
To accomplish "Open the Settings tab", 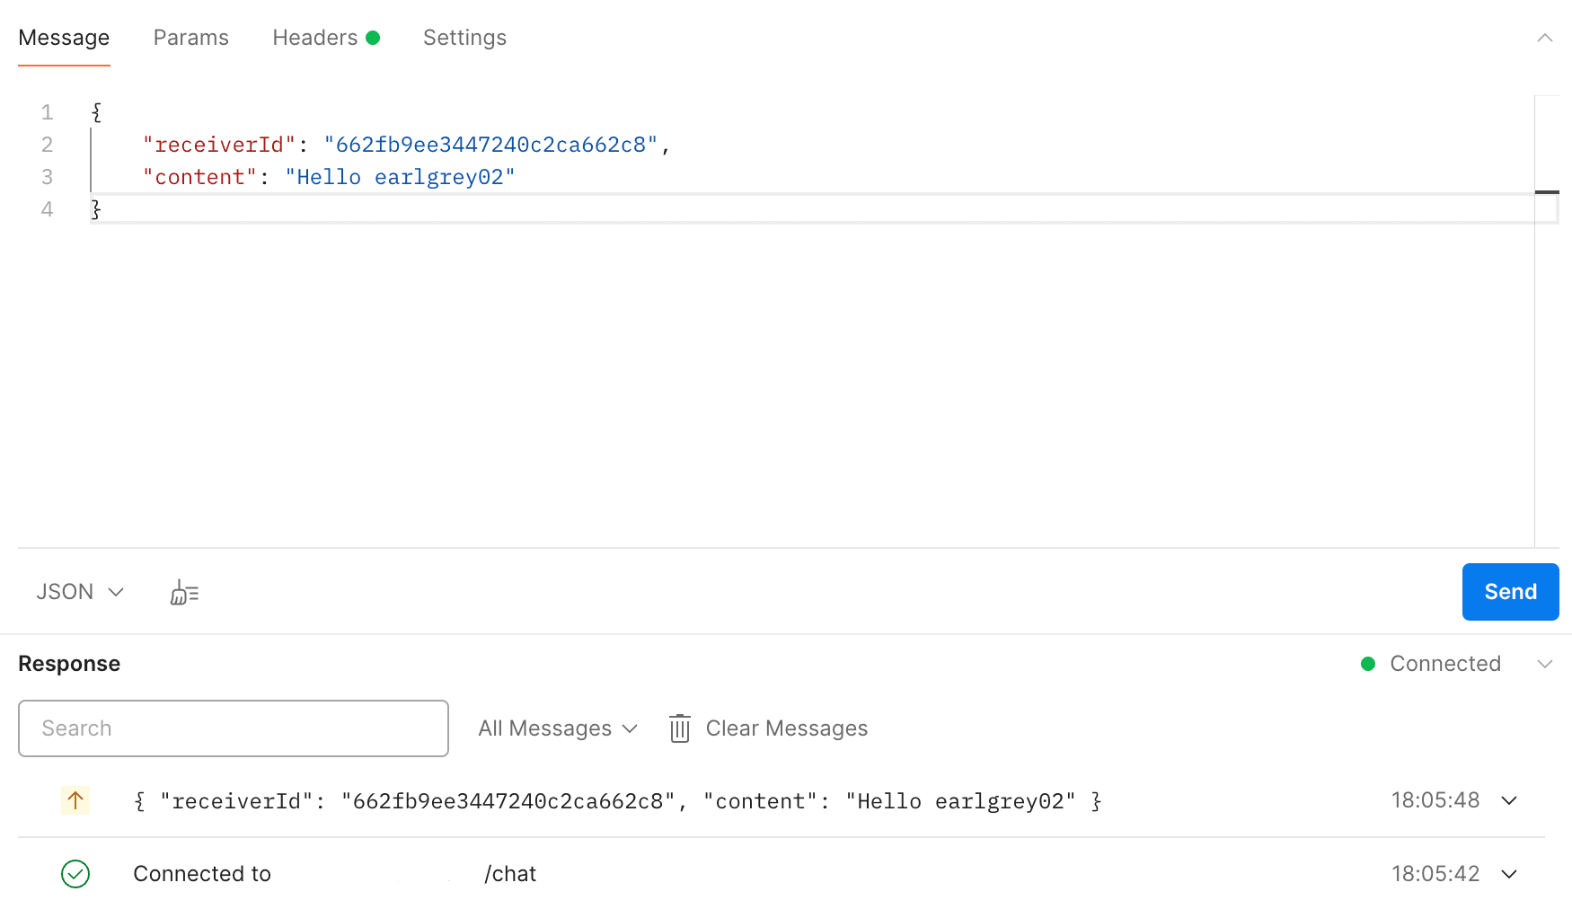I will point(464,38).
